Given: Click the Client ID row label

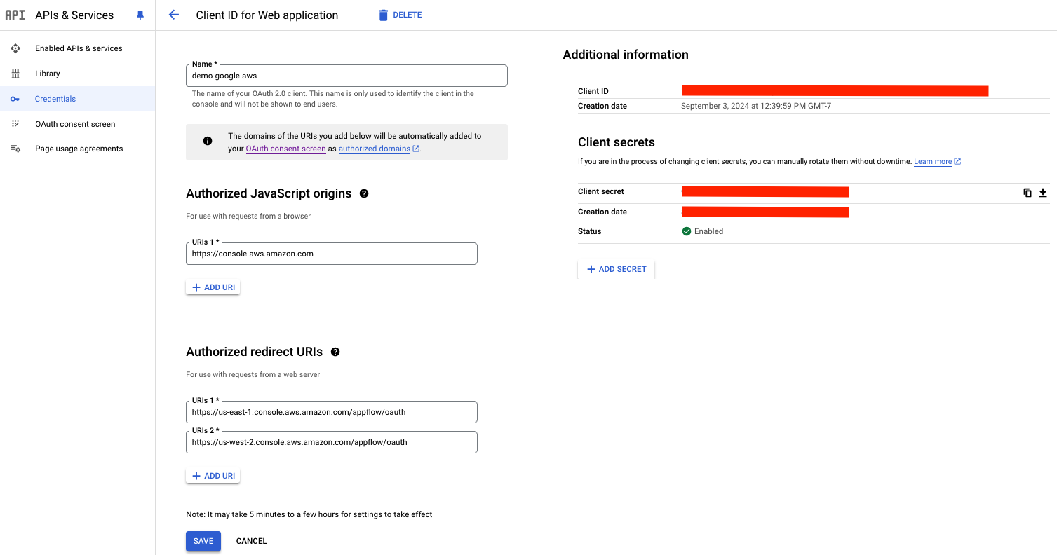Looking at the screenshot, I should [593, 91].
